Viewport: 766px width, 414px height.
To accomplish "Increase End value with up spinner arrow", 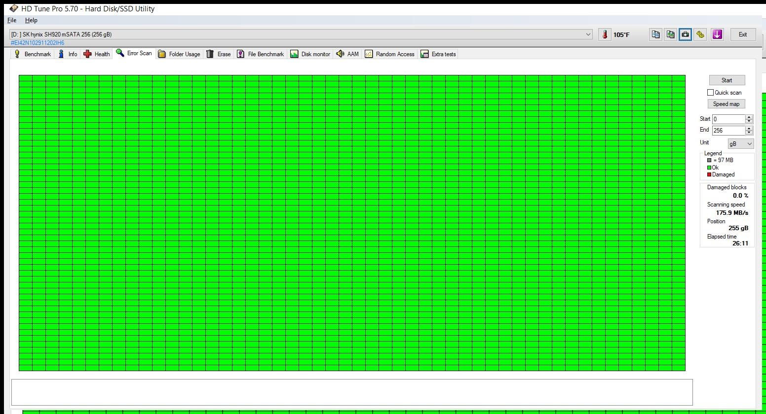I will [x=749, y=128].
